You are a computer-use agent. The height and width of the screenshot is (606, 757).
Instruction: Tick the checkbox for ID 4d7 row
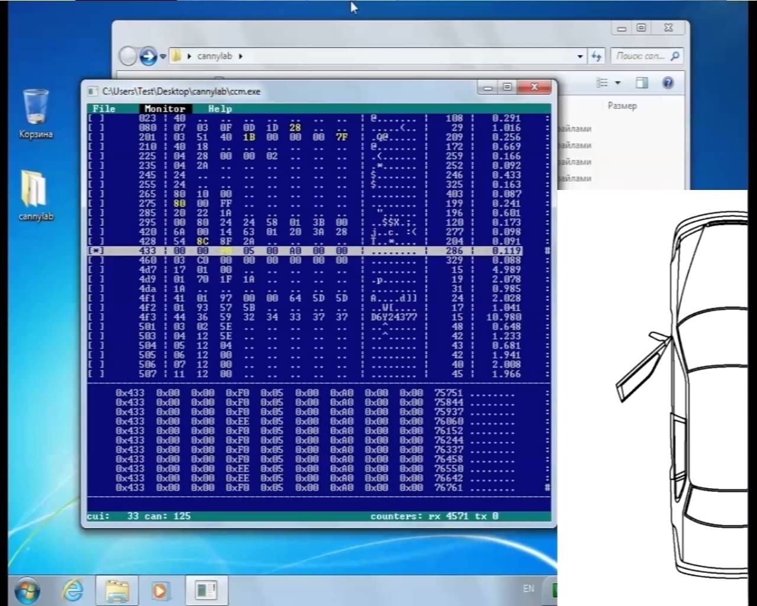(x=96, y=270)
